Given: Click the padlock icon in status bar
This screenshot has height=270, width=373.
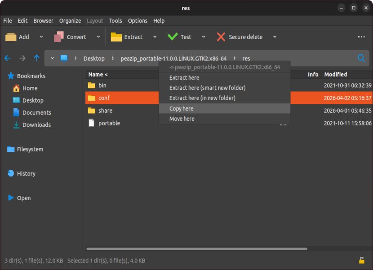Looking at the screenshot, I should pyautogui.click(x=362, y=260).
